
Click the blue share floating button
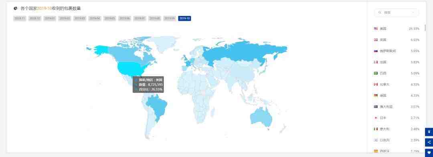[429, 142]
